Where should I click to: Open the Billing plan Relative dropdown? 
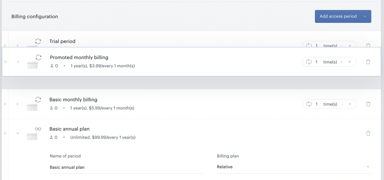pos(294,167)
